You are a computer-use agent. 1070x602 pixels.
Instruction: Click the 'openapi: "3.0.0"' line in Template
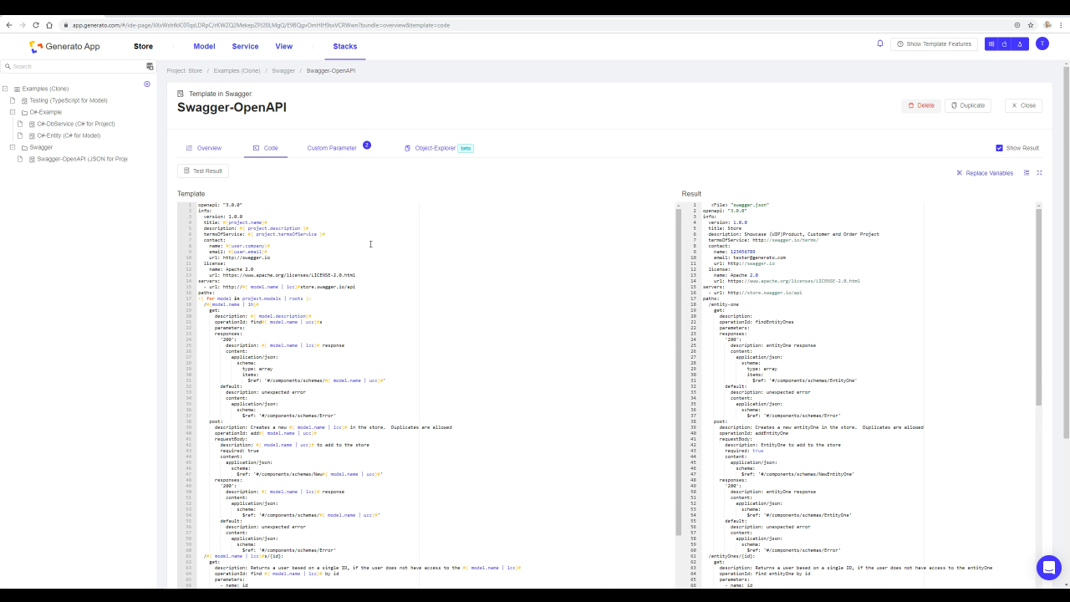tap(220, 205)
